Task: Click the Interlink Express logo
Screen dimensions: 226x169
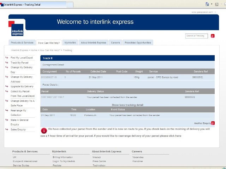Action: click(x=16, y=28)
